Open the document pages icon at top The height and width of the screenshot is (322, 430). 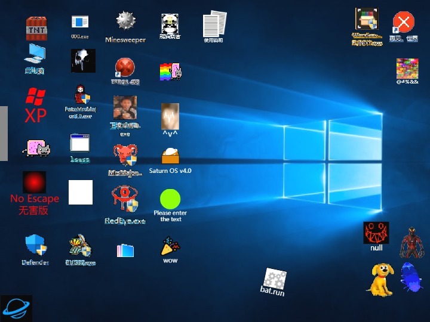214,24
